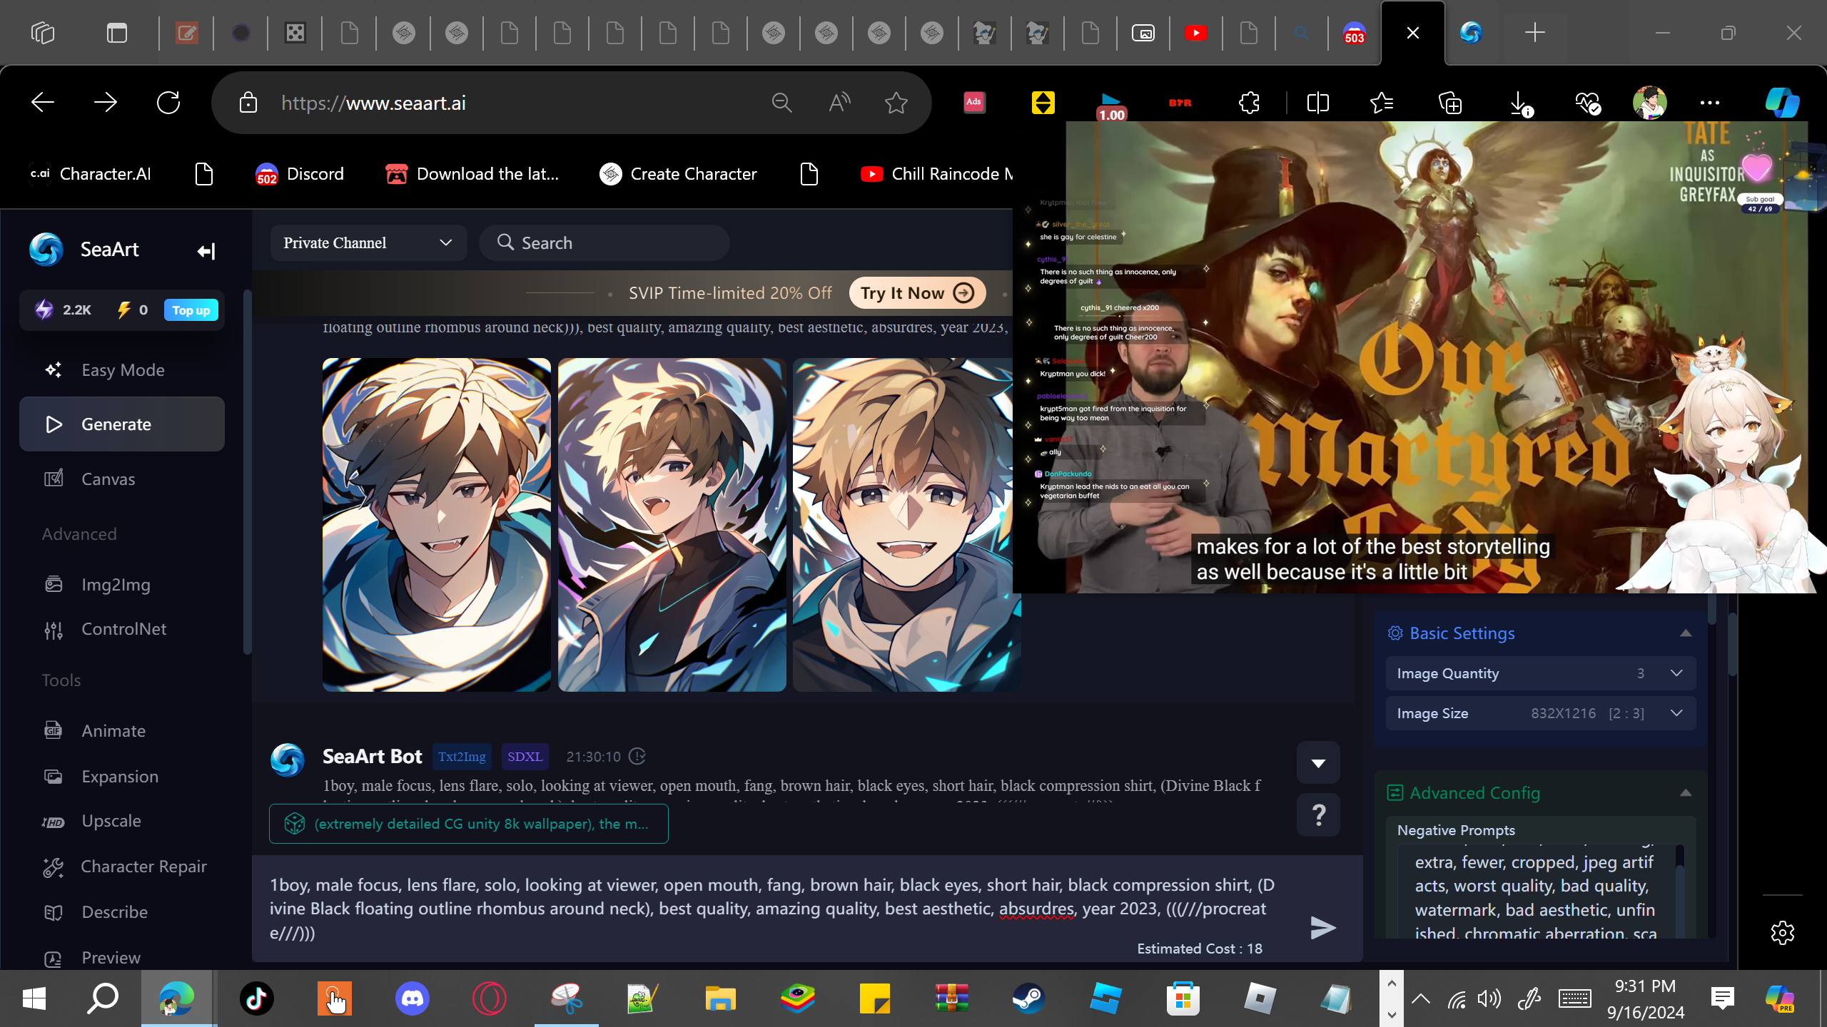Toggle Split screen view
Viewport: 1827px width, 1027px height.
pos(1317,103)
